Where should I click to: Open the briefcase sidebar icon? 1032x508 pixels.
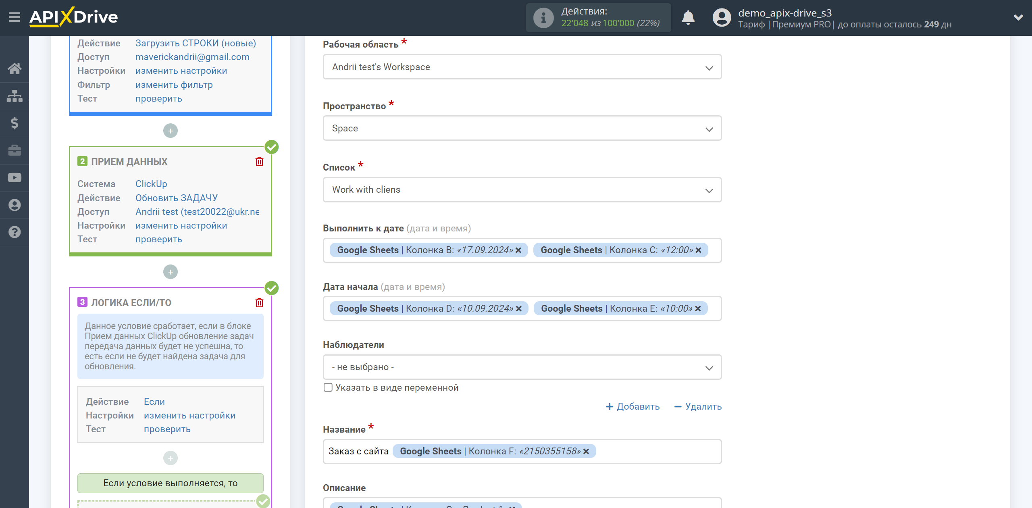click(15, 150)
